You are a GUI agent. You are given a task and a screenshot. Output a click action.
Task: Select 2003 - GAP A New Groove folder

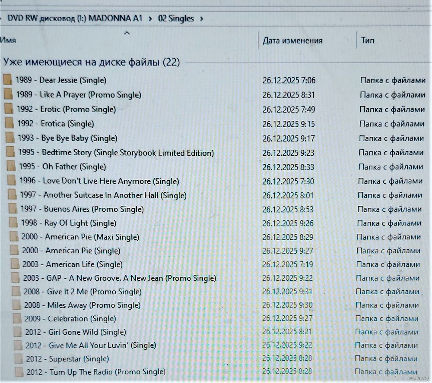tap(119, 278)
